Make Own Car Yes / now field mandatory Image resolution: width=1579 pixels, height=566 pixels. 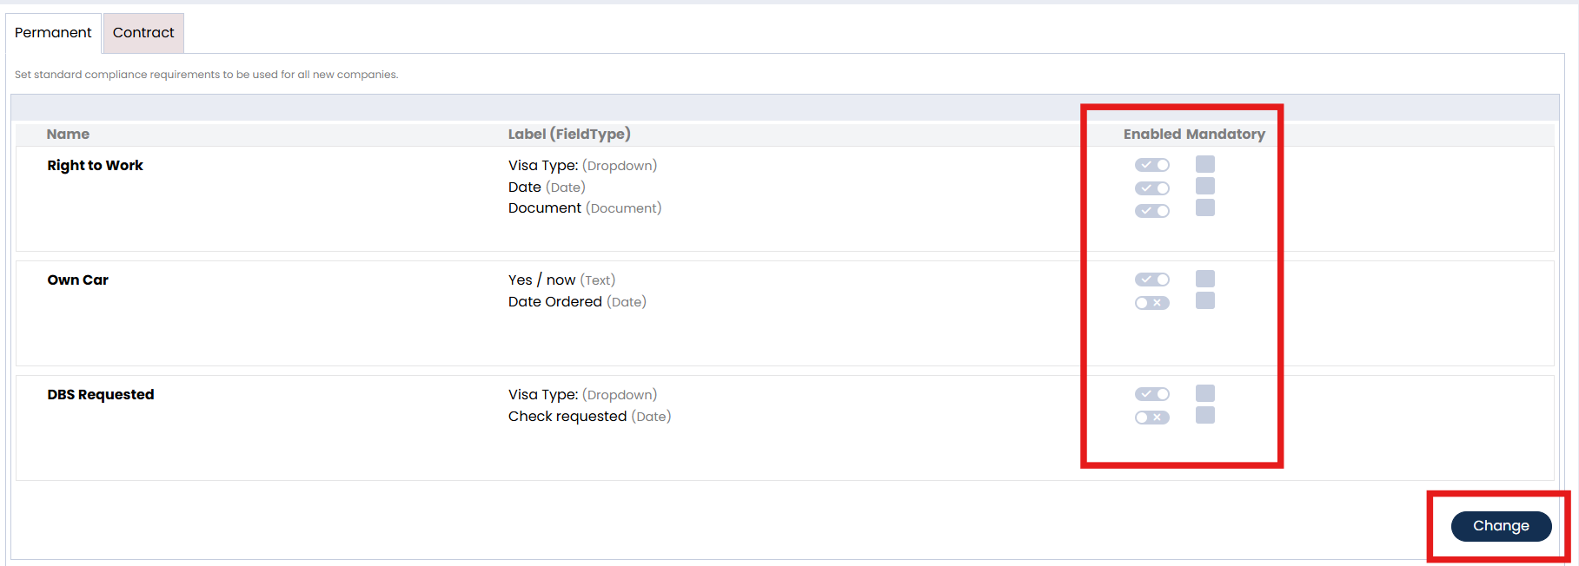pyautogui.click(x=1205, y=279)
